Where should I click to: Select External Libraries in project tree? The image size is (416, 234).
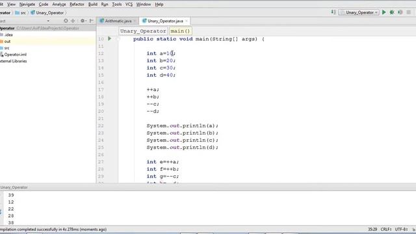click(14, 61)
